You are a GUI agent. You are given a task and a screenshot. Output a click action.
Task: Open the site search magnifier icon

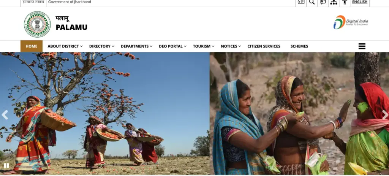(x=312, y=2)
